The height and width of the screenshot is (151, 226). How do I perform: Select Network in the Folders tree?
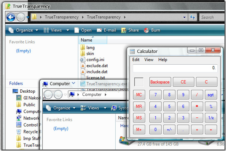pos(28,118)
